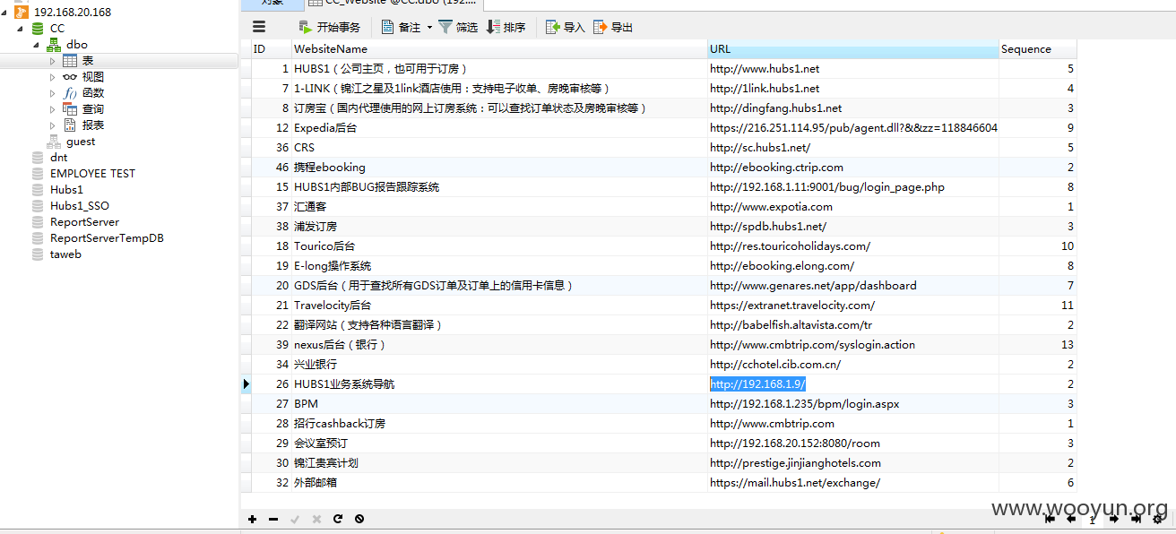Click the URL column header
Viewport: 1176px width, 534px height.
(852, 49)
